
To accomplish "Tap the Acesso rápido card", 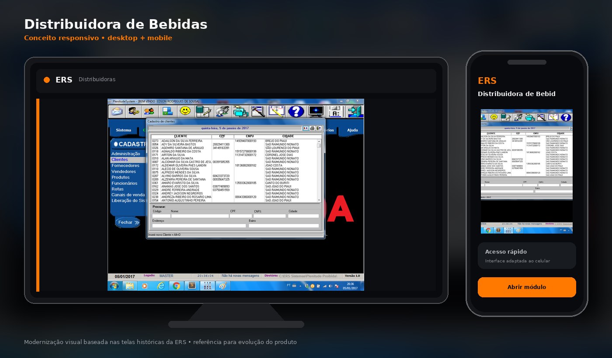I will [x=527, y=255].
